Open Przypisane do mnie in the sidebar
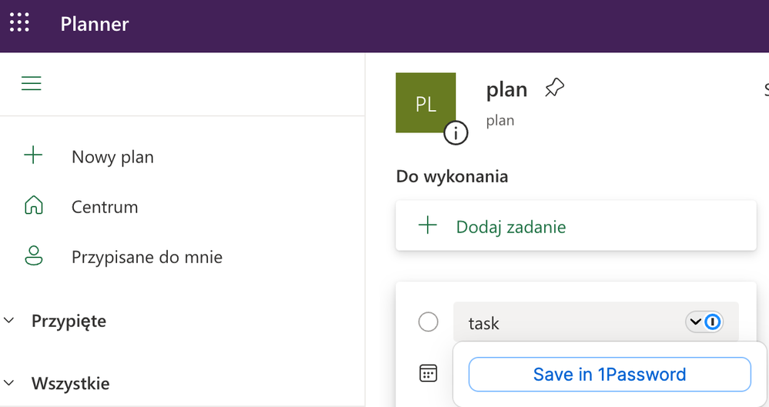 (146, 257)
